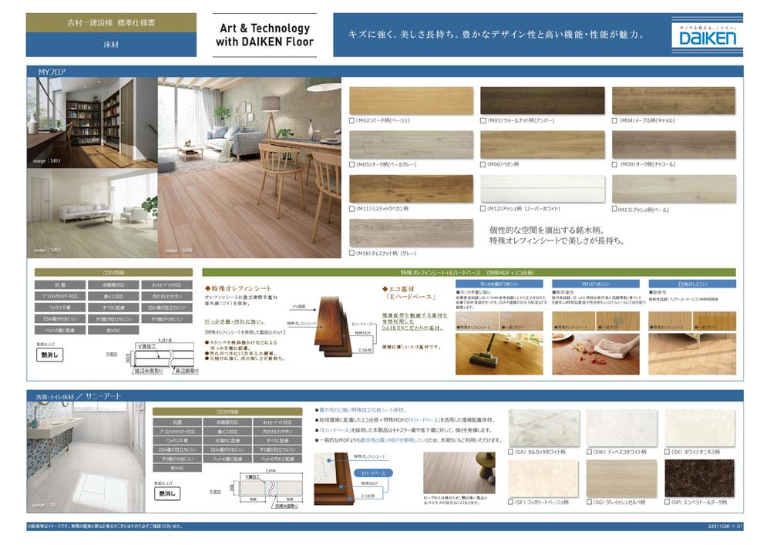Pick the M04 maple camel swatch
Image resolution: width=770 pixels, height=545 pixels.
(674, 101)
